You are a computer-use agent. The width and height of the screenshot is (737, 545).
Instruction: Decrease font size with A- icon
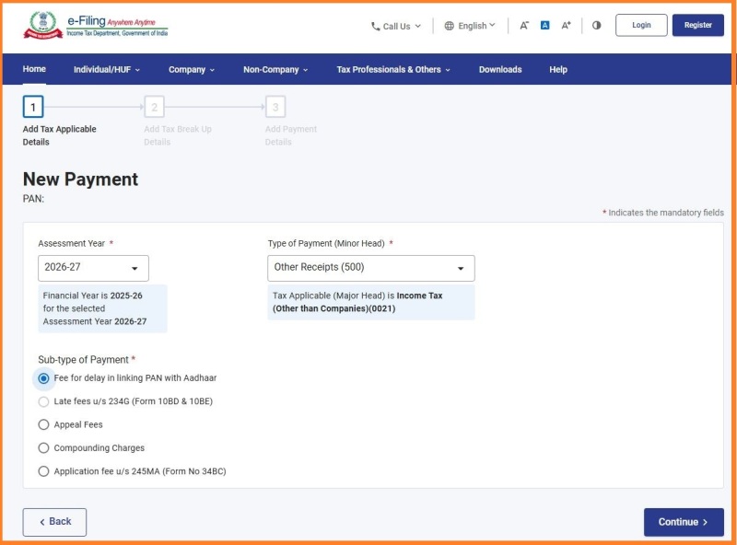[x=524, y=26]
